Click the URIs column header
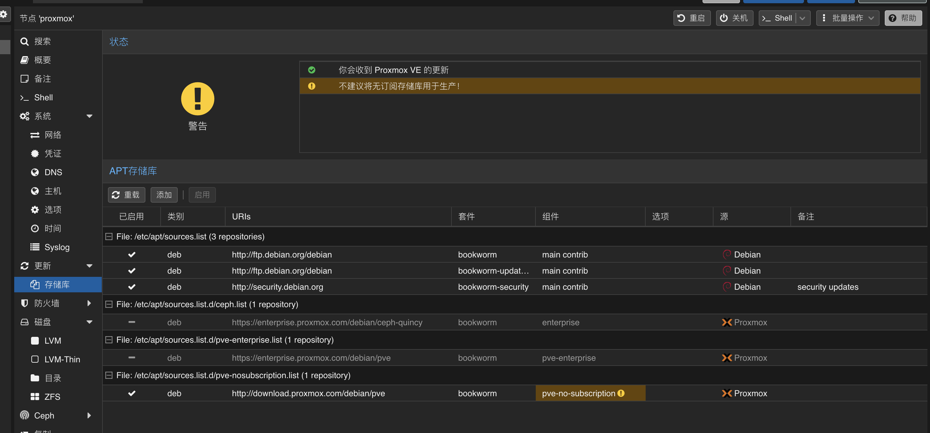The height and width of the screenshot is (433, 930). pos(338,217)
